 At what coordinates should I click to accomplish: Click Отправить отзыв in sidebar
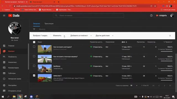(15, 91)
